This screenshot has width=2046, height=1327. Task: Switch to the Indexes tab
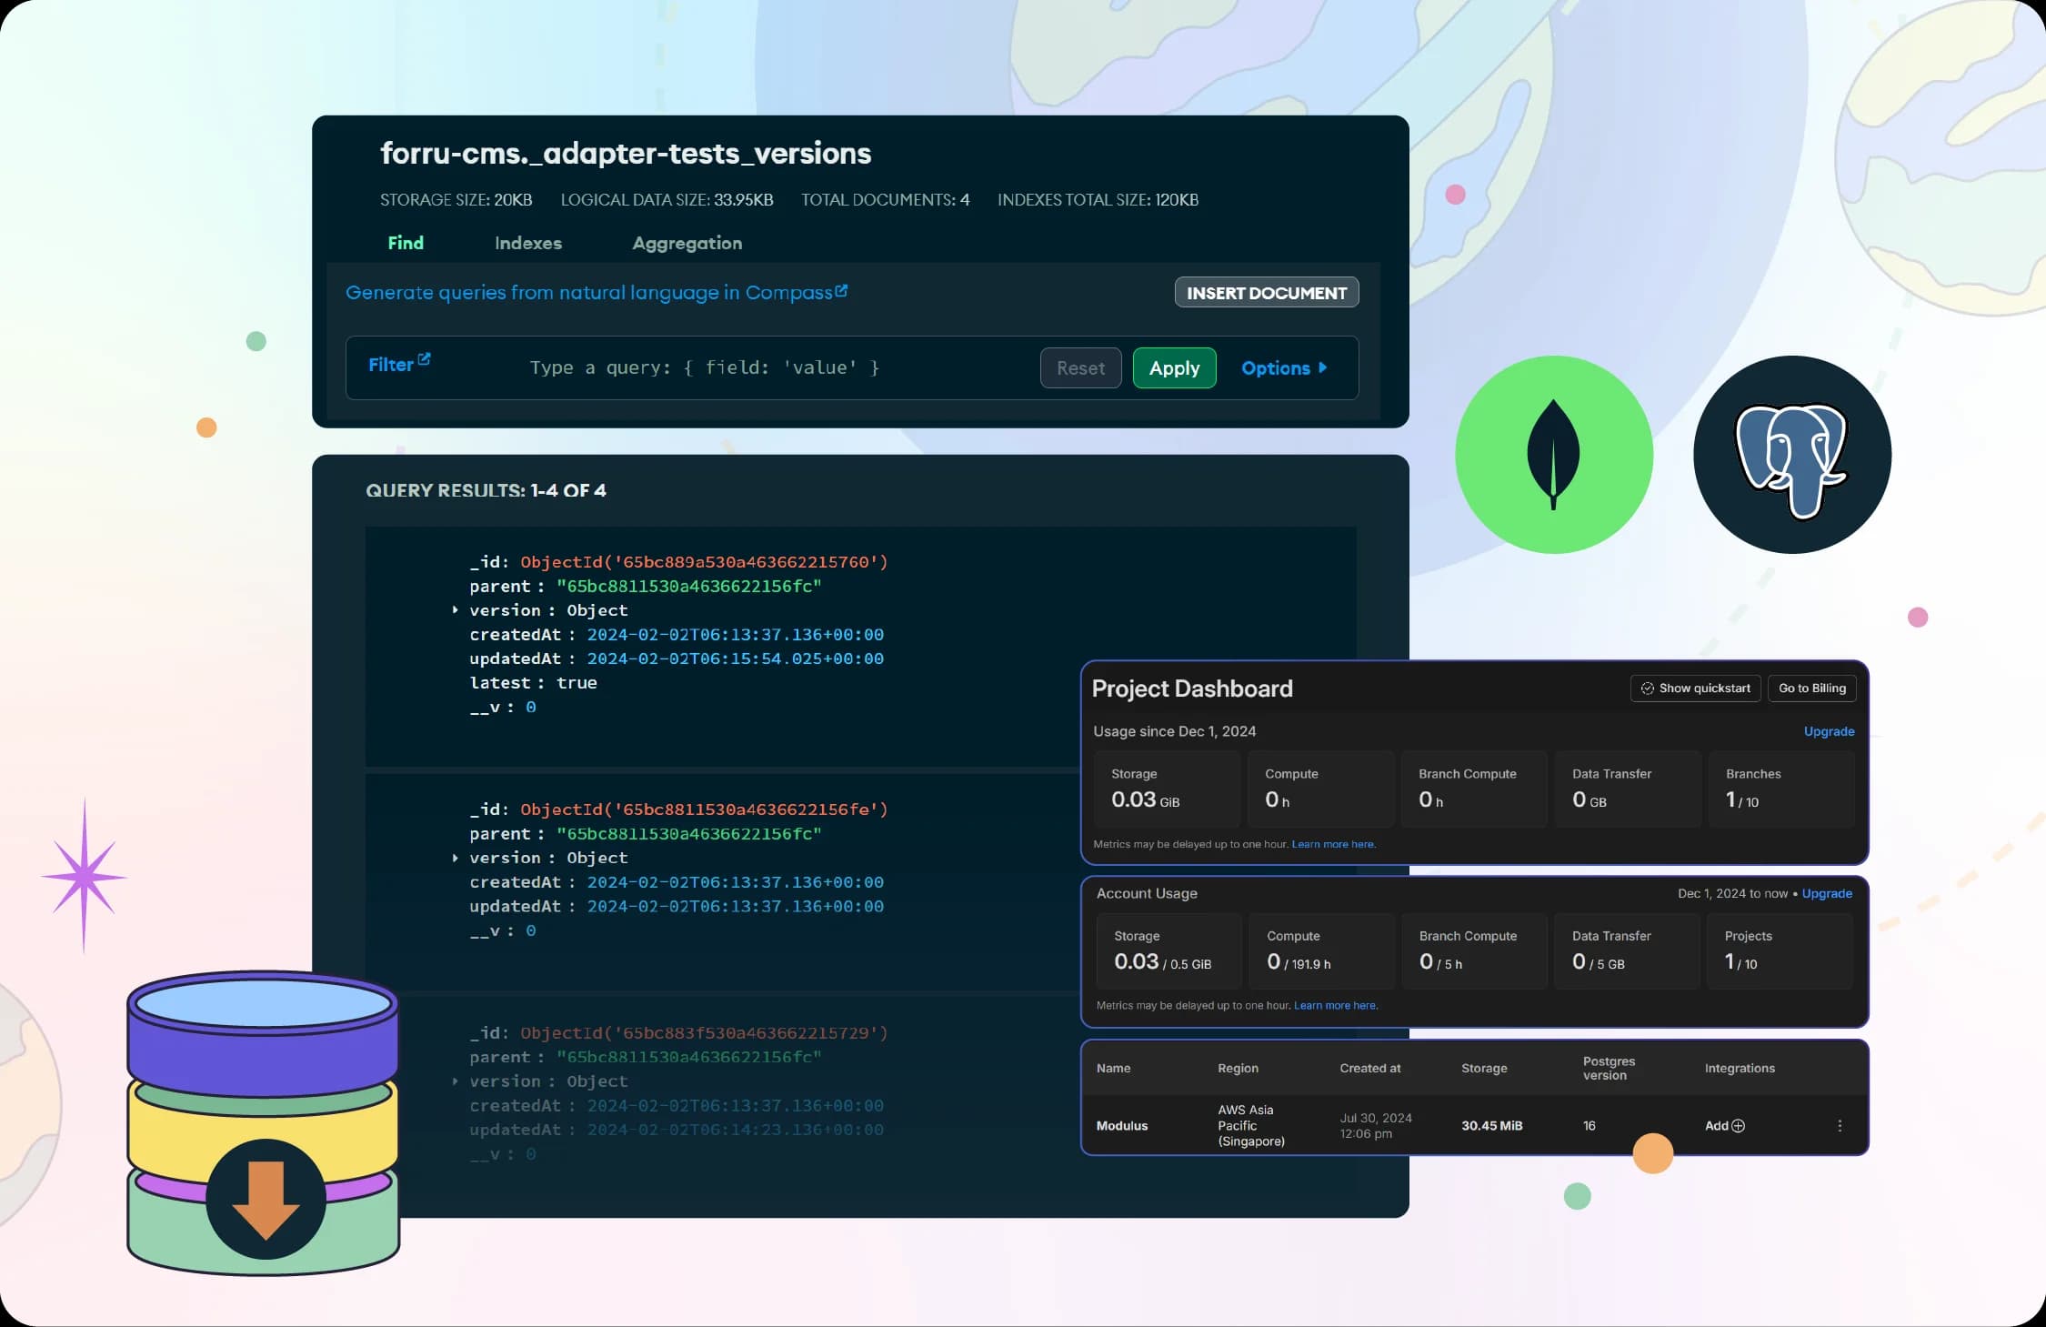pos(527,243)
